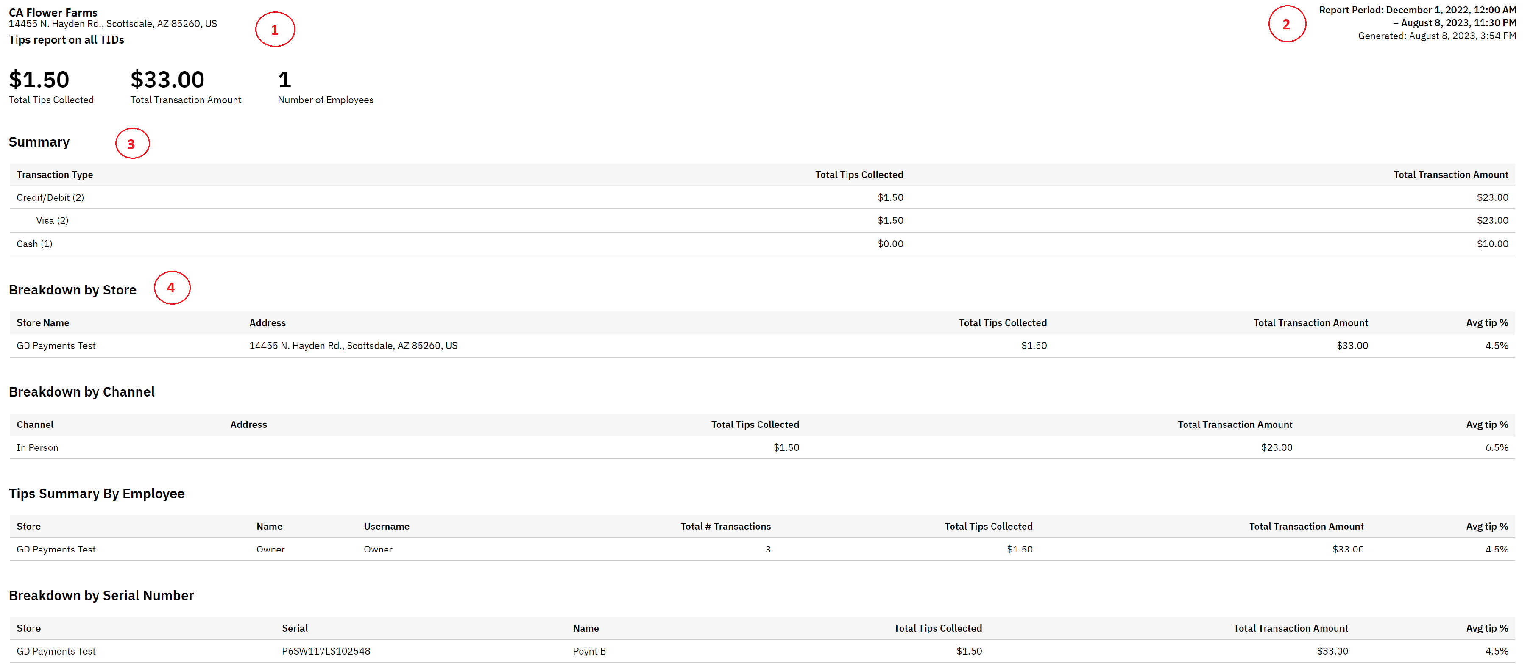This screenshot has height=669, width=1533.
Task: Select the address line under CA Flower Farms
Action: click(x=112, y=25)
